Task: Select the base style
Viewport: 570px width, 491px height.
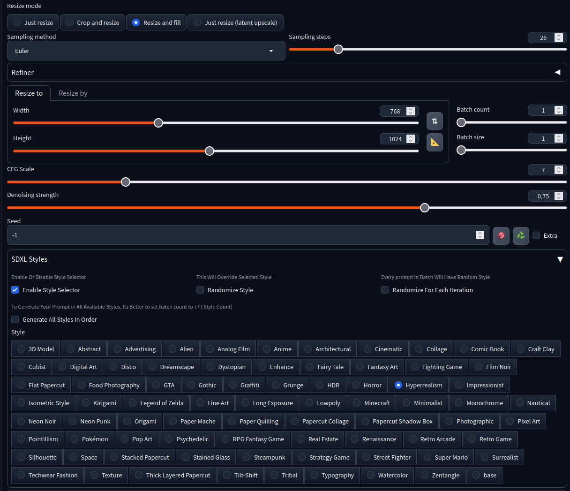Action: click(x=484, y=475)
